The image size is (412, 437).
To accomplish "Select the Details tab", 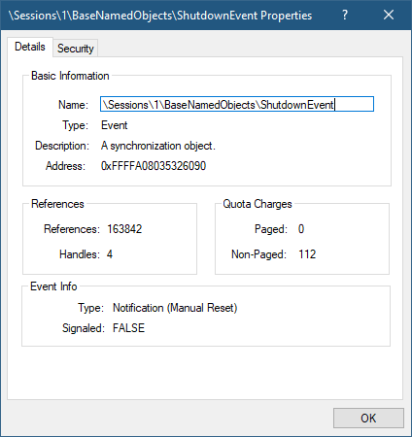I will (x=30, y=47).
